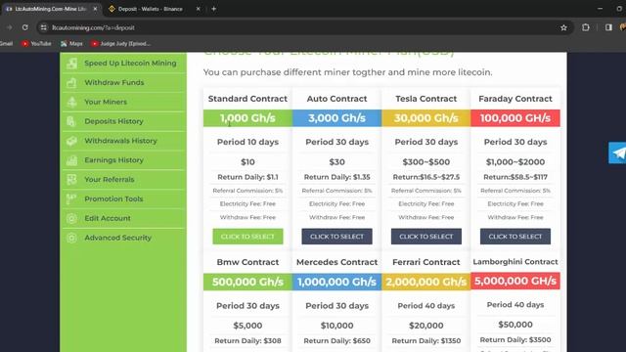Switch to the Deposit - Wallets - Binance tab
Screen dimensions: 626x352
154,9
